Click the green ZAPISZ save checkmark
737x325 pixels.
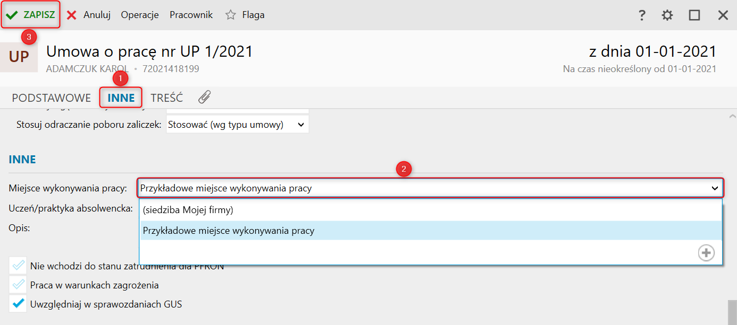(x=12, y=15)
